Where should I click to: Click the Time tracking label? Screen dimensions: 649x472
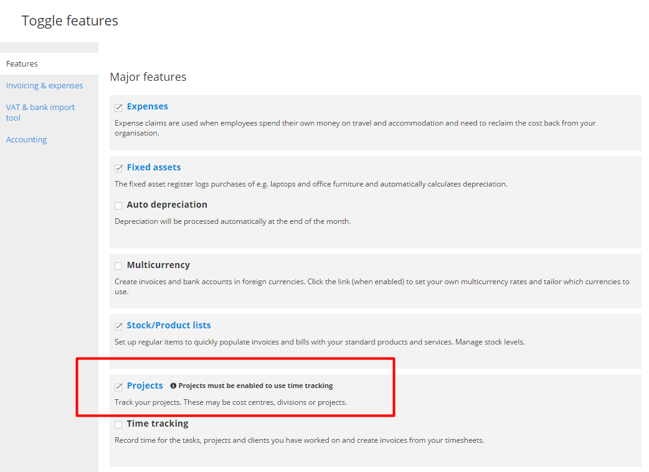point(158,423)
